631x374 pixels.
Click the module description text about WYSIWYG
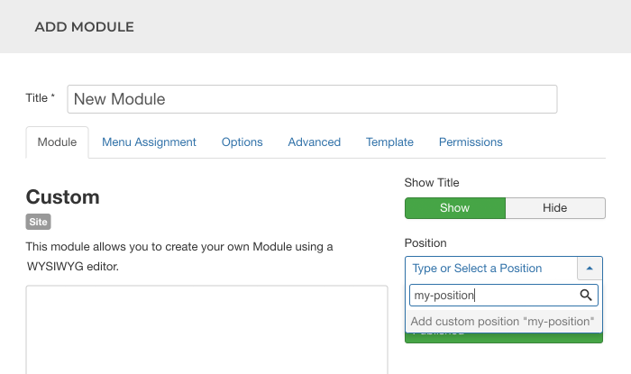(x=179, y=257)
